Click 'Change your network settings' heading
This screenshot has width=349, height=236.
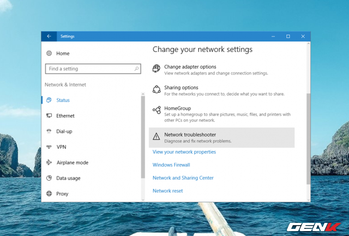pos(202,49)
